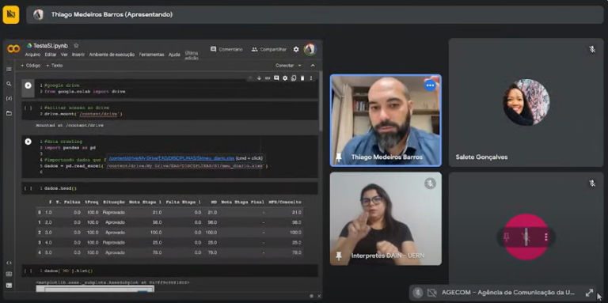Click the Colab account avatar
Screen dimensions: 608x303
click(310, 49)
